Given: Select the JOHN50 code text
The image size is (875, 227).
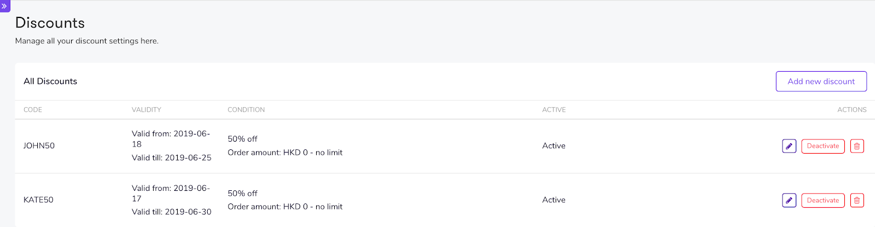Looking at the screenshot, I should 39,146.
